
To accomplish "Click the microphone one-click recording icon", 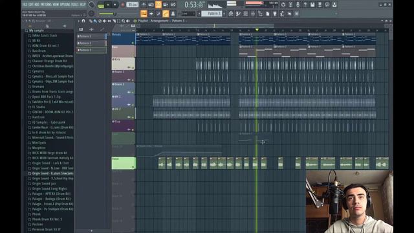I will (x=298, y=5).
